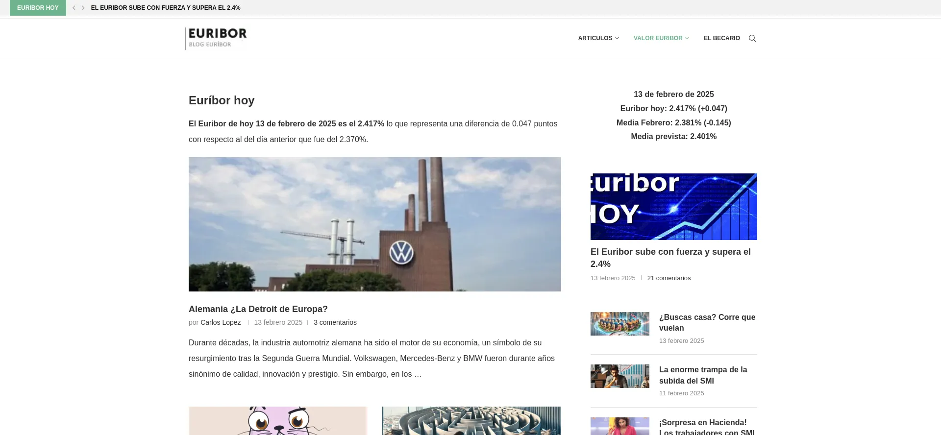Open the 3 comentarios link
941x435 pixels.
coord(335,322)
